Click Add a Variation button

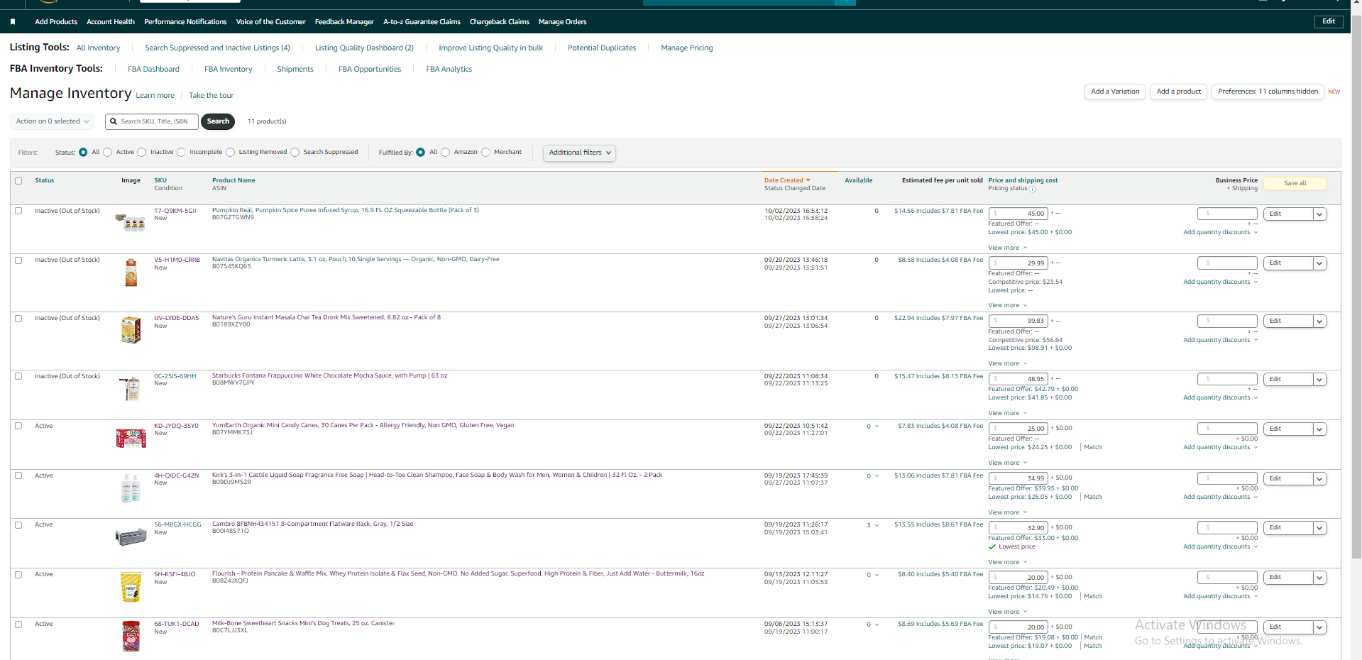point(1115,92)
